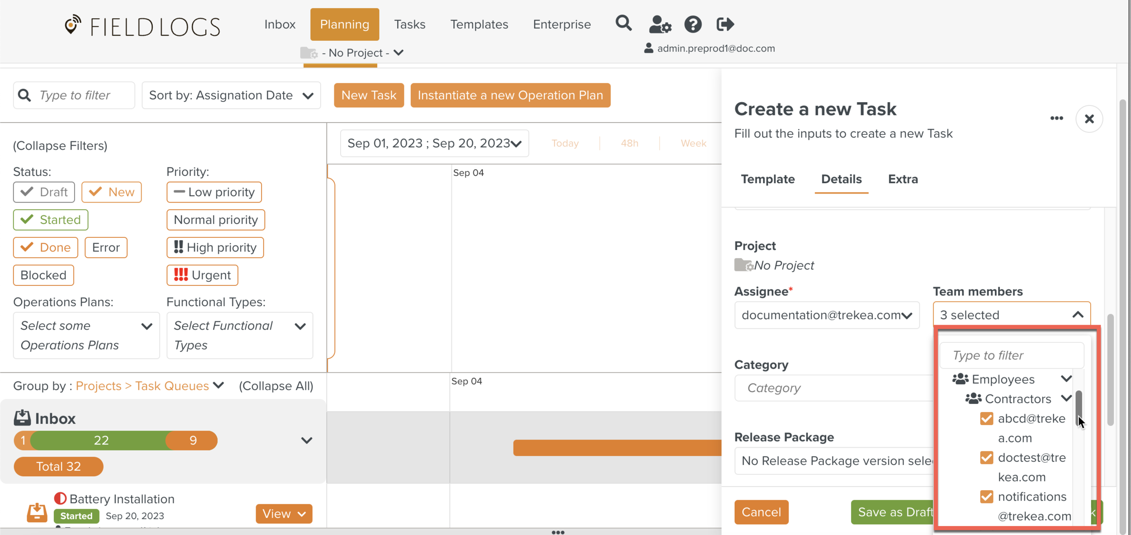The height and width of the screenshot is (535, 1131).
Task: Toggle the Done status filter
Action: tap(46, 247)
